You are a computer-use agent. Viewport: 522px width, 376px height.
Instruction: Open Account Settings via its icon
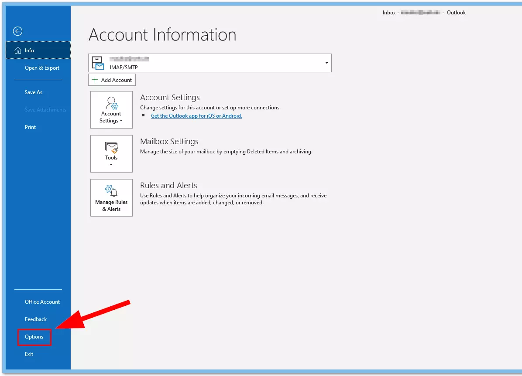(111, 105)
